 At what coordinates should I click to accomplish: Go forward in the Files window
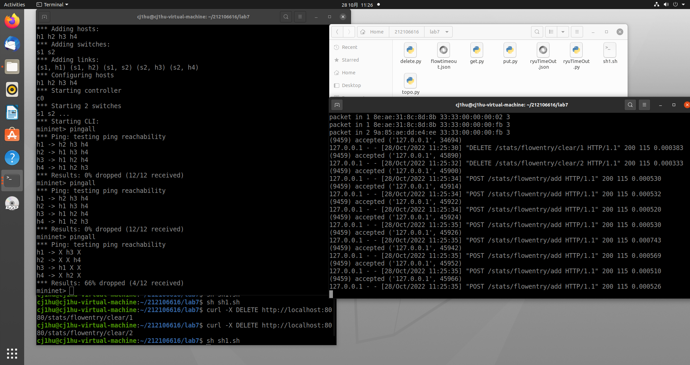point(349,32)
